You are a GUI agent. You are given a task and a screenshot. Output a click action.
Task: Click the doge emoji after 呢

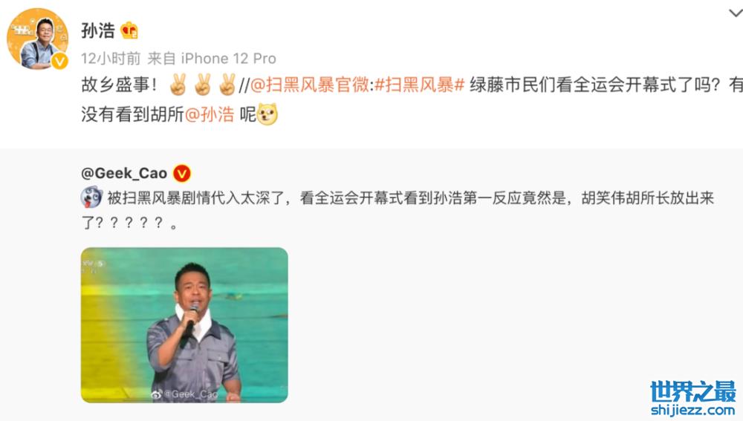(x=267, y=114)
